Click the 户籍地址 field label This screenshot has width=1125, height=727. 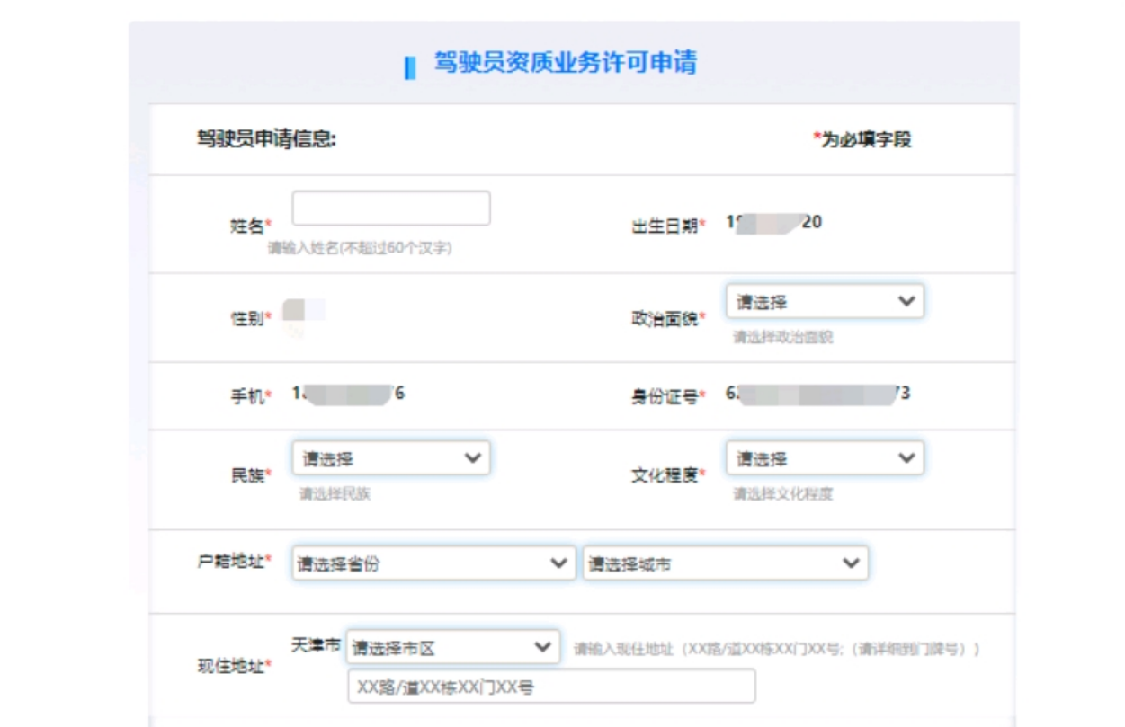click(234, 562)
